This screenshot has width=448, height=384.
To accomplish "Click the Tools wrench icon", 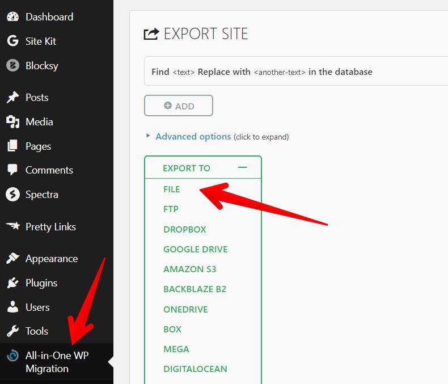I will tap(12, 331).
